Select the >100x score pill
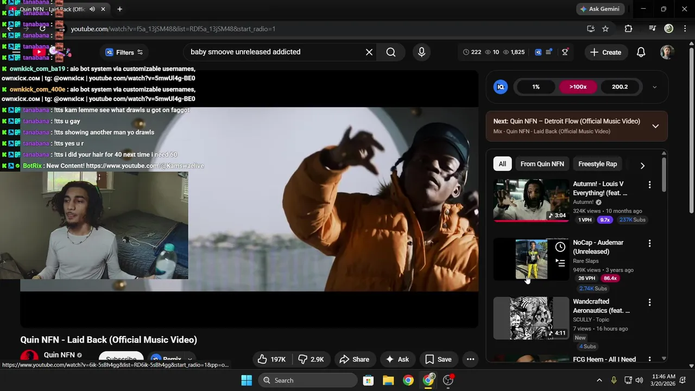695x391 pixels. [578, 87]
